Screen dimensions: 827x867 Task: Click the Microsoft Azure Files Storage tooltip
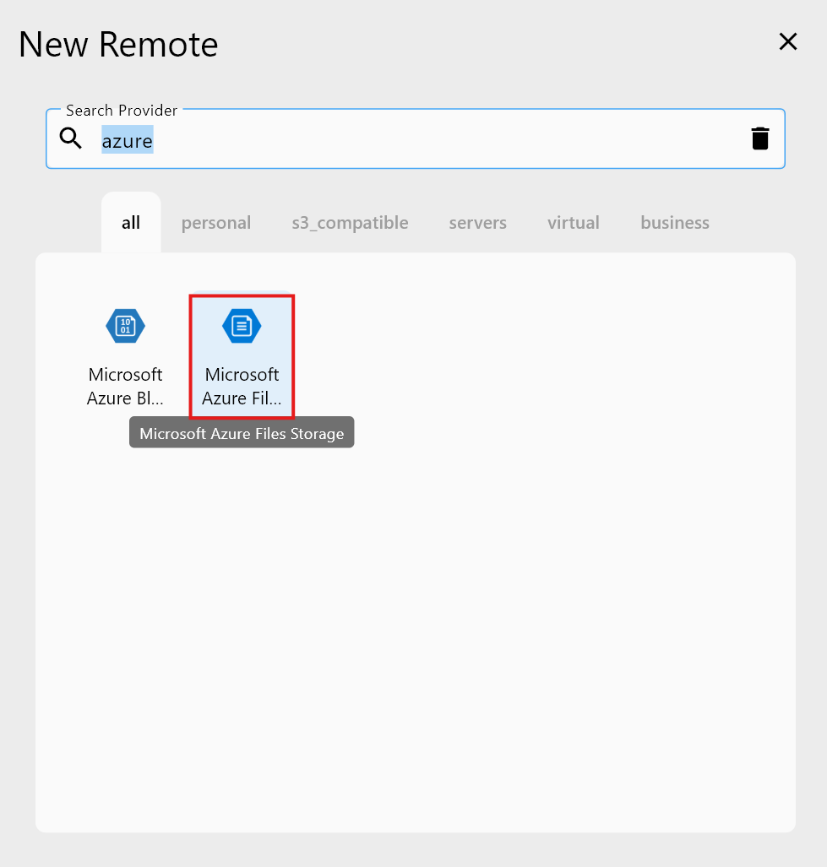242,431
